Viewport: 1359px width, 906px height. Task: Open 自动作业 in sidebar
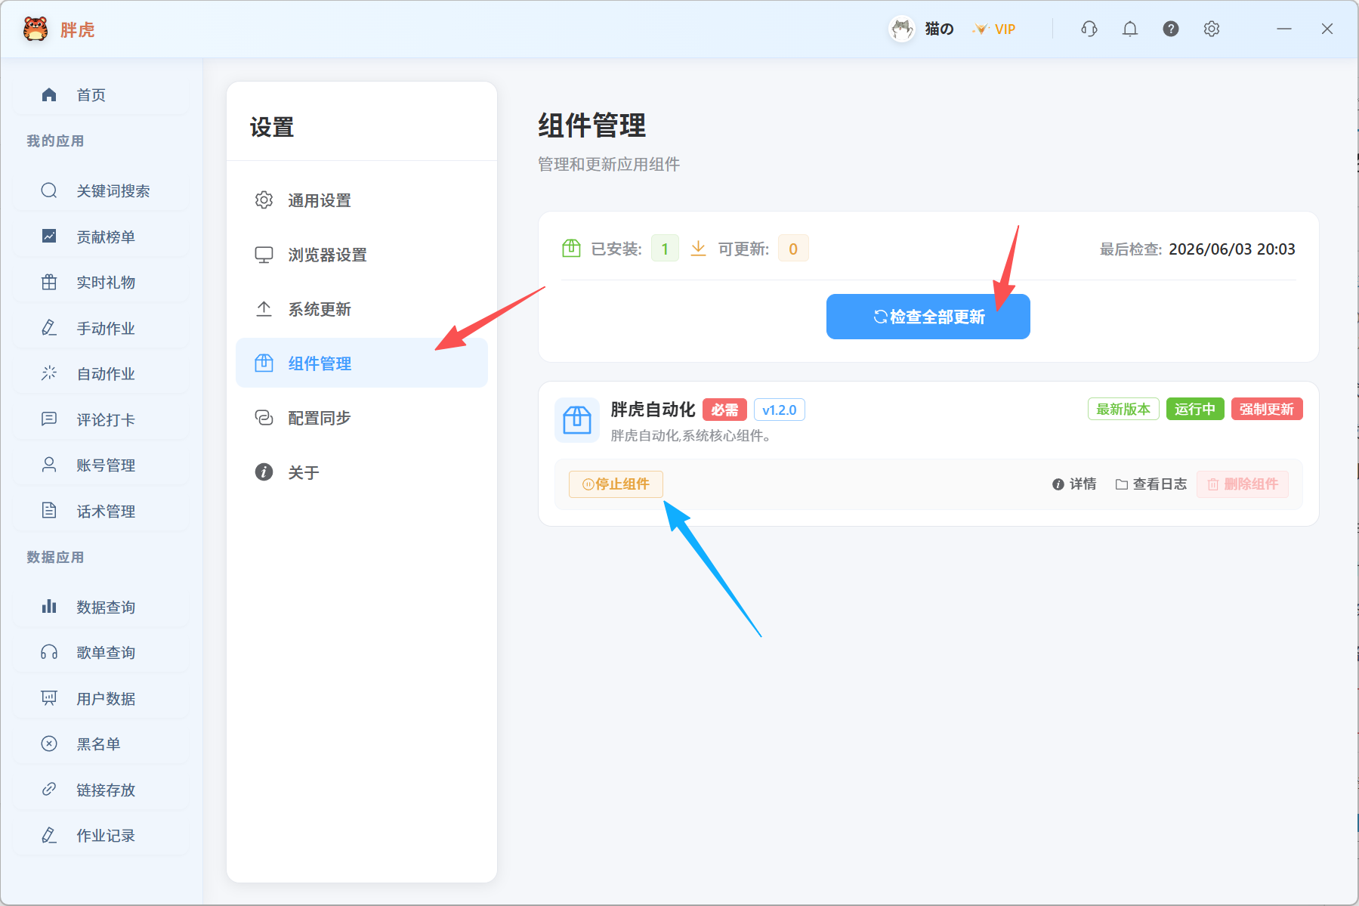pyautogui.click(x=101, y=373)
